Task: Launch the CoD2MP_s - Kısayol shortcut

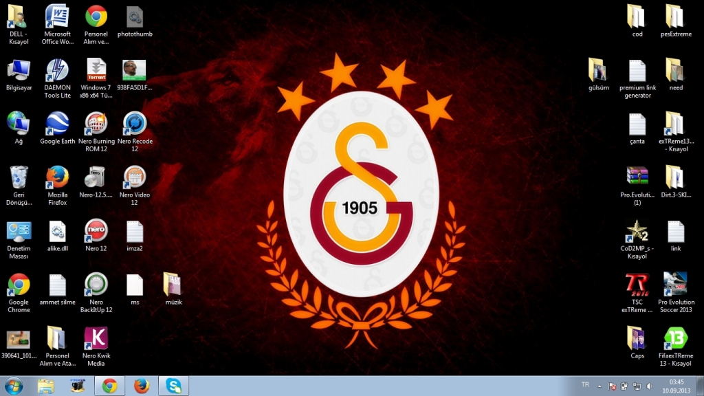Action: point(637,239)
